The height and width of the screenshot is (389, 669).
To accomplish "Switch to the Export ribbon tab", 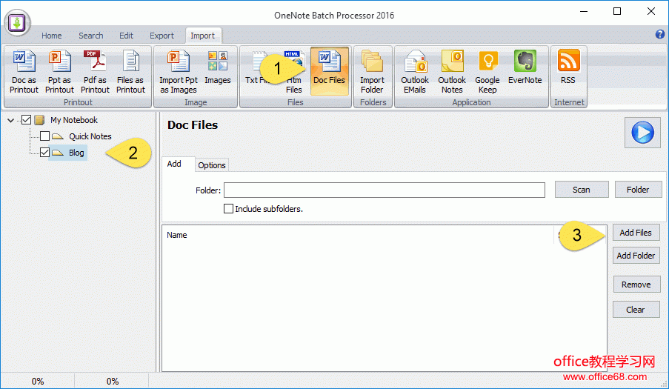I will pos(162,36).
